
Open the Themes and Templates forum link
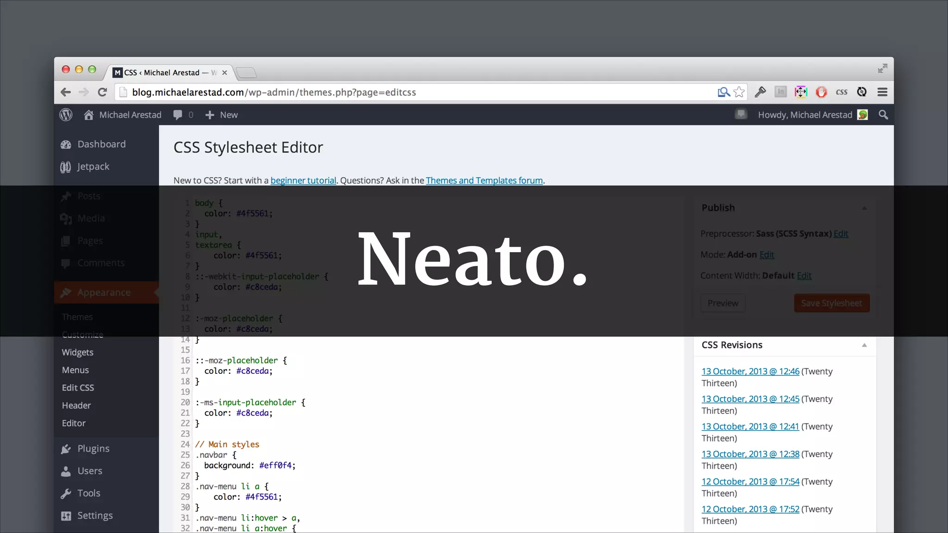click(x=484, y=180)
